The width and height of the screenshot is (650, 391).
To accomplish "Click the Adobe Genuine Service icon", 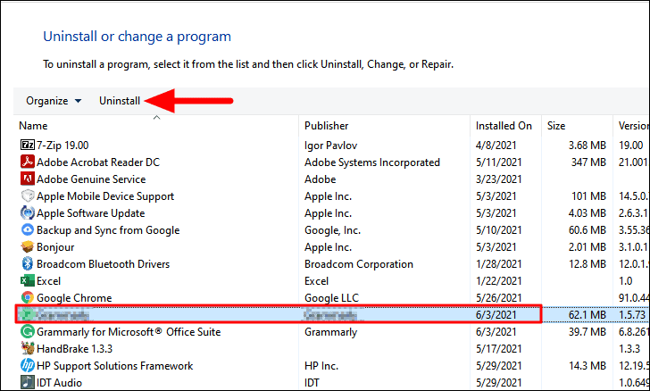I will [28, 179].
